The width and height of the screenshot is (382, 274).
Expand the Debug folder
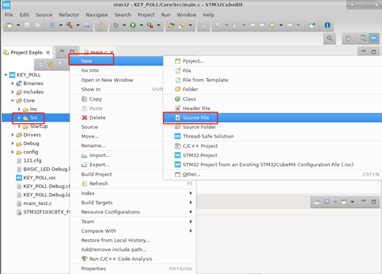[12, 143]
